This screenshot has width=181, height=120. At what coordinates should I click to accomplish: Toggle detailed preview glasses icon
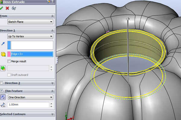[14, 8]
